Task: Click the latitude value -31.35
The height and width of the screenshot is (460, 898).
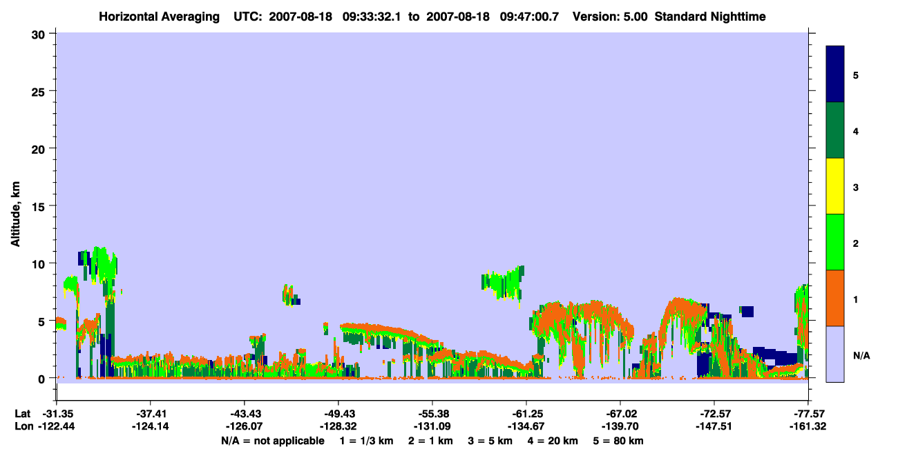Action: pos(57,414)
